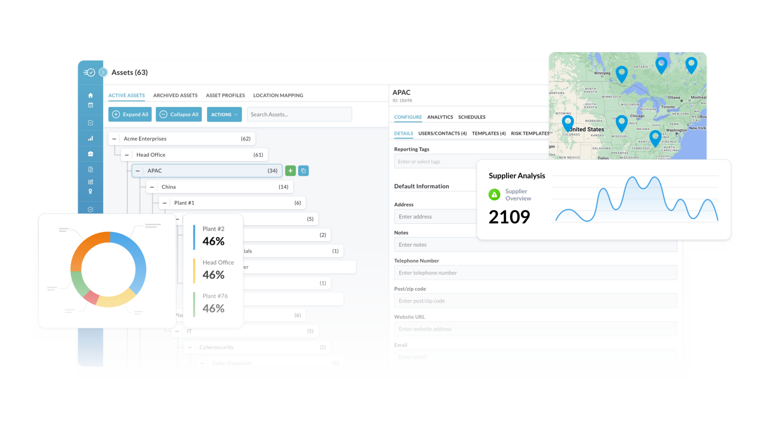Viewport: 760px width, 427px height.
Task: Open the Home section in the sidebar
Action: (91, 95)
